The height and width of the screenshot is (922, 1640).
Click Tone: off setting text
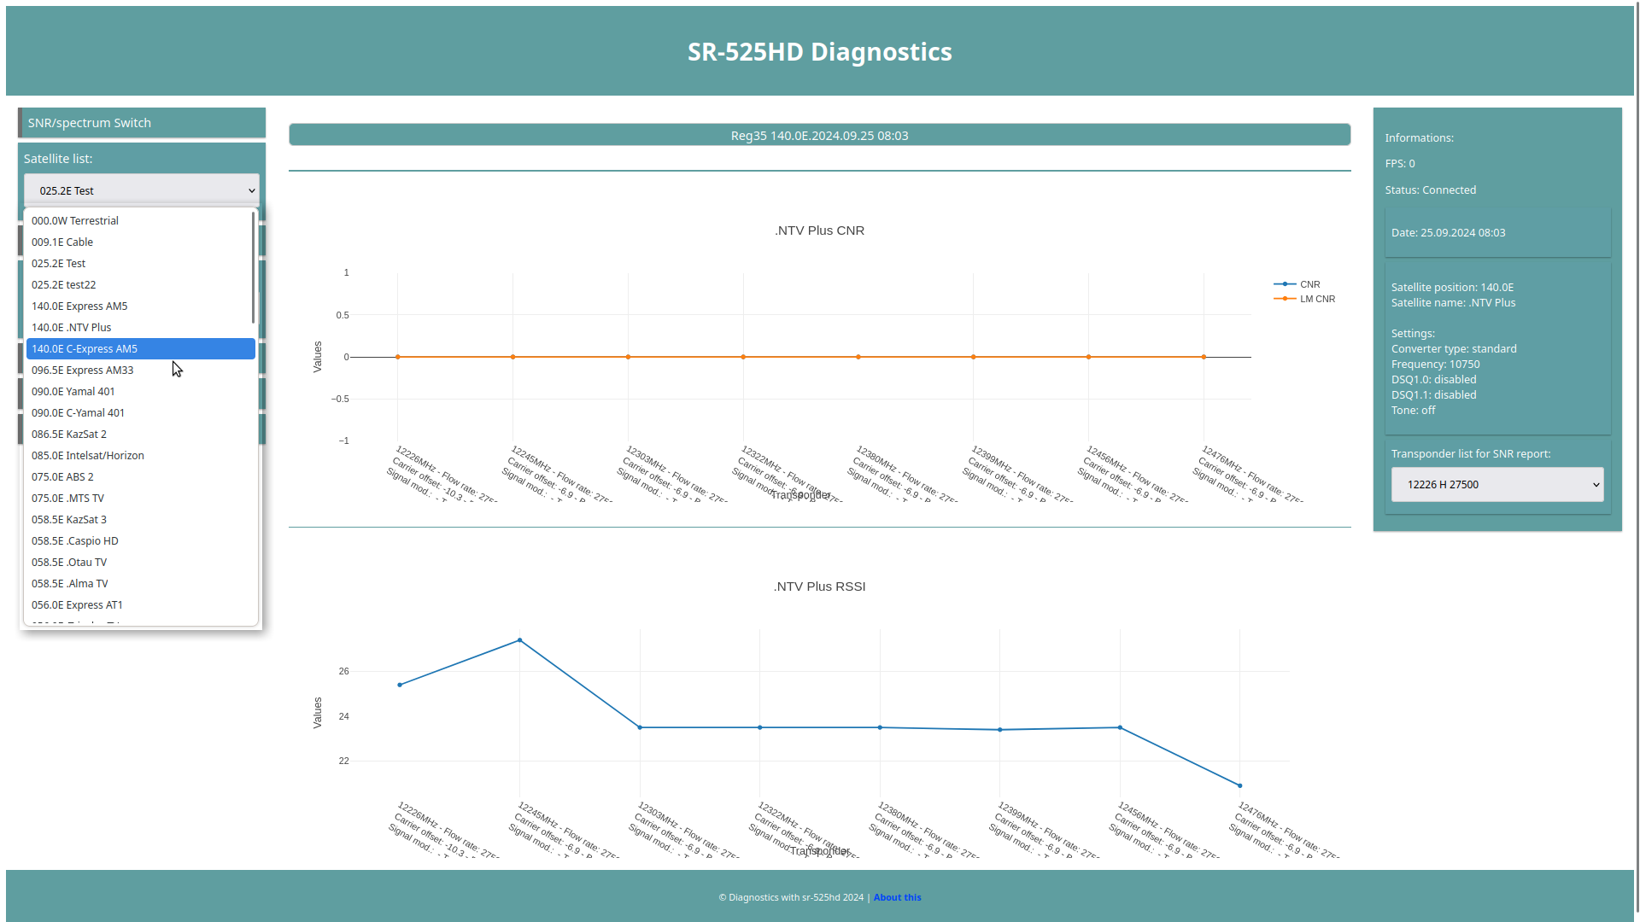(x=1413, y=410)
